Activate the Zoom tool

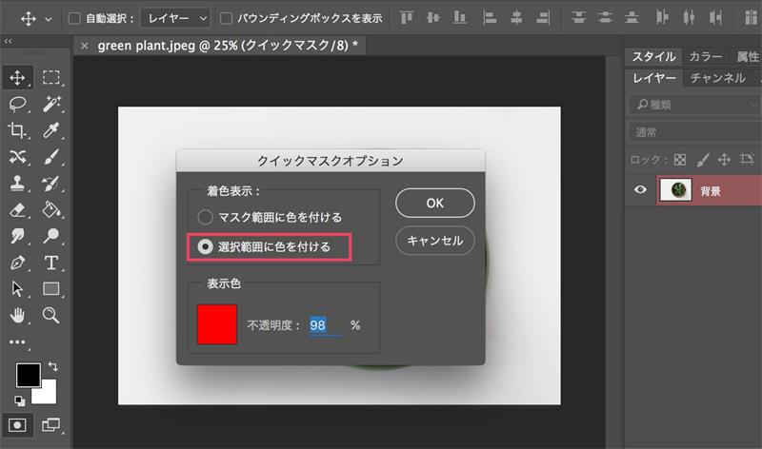51,315
